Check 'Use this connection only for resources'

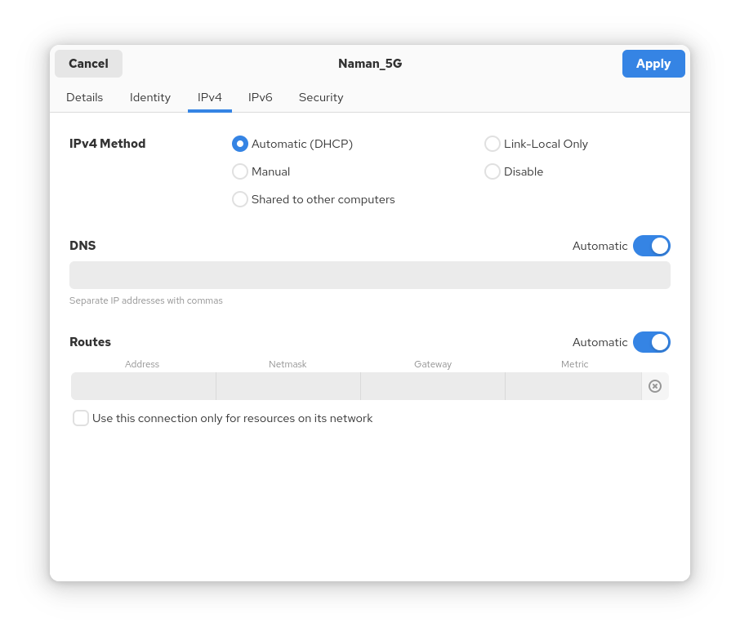pos(81,418)
